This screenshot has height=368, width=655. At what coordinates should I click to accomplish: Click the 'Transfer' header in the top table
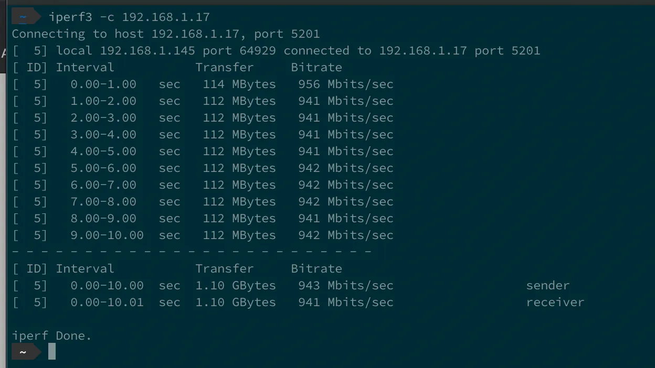[225, 68]
